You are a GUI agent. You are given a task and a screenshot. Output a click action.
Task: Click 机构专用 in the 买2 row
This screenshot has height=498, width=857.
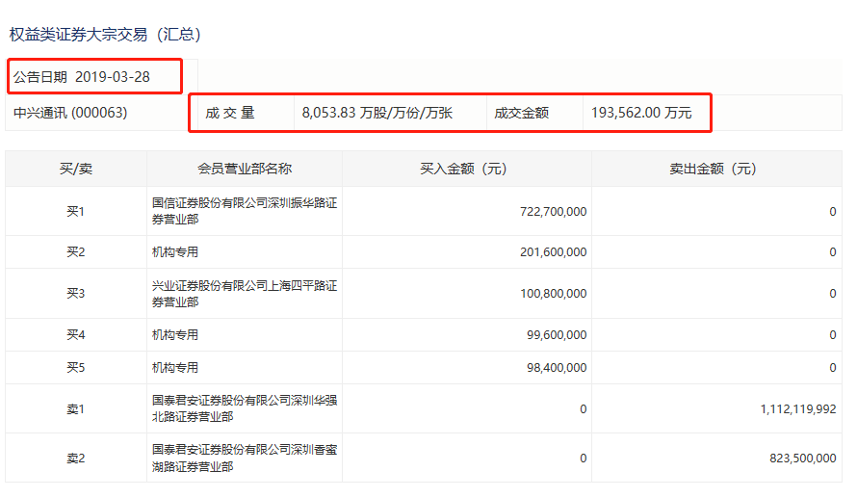(175, 252)
